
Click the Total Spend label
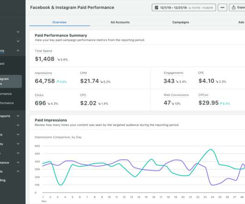tap(43, 51)
